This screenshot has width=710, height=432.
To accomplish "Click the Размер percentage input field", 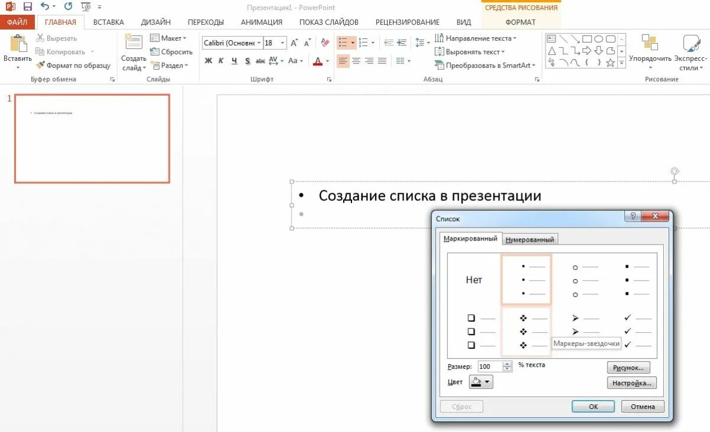I will (490, 367).
